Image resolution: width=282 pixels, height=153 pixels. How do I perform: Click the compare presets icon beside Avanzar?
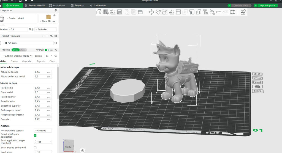tap(56, 50)
